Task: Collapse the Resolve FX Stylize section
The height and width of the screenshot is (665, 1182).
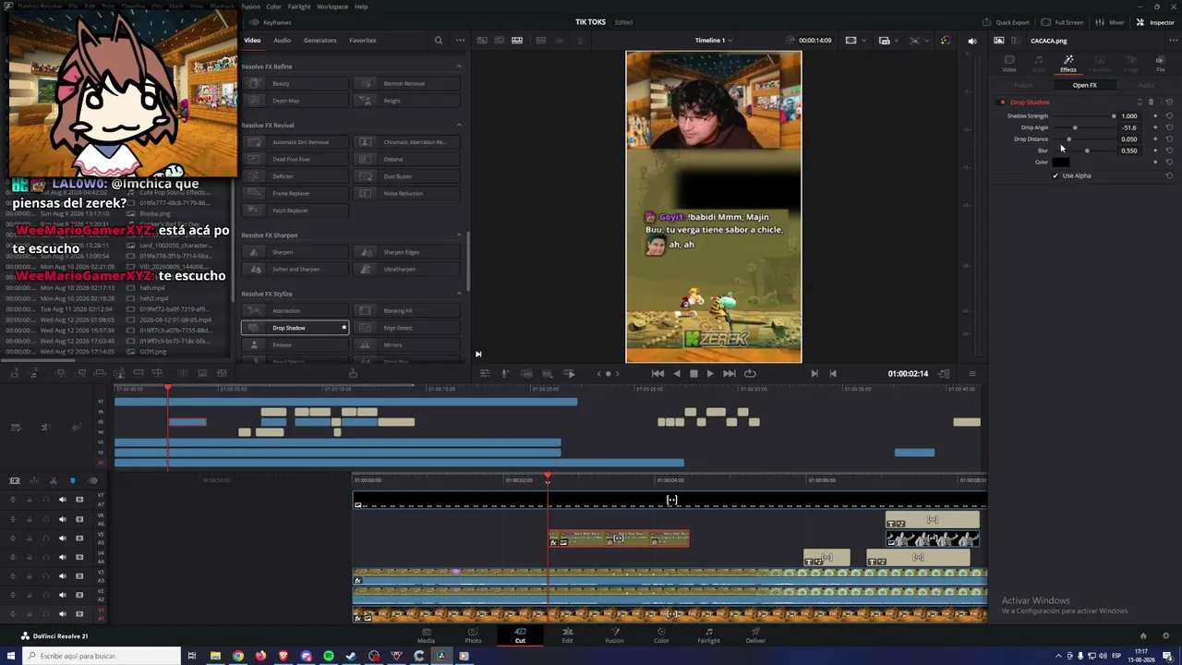Action: pos(459,294)
